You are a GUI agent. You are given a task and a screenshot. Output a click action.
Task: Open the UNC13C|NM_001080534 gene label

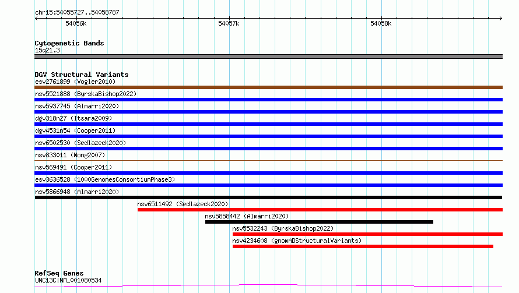(x=68, y=280)
